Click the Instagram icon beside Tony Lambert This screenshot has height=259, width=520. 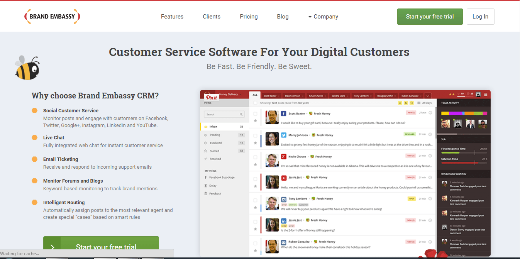283,199
